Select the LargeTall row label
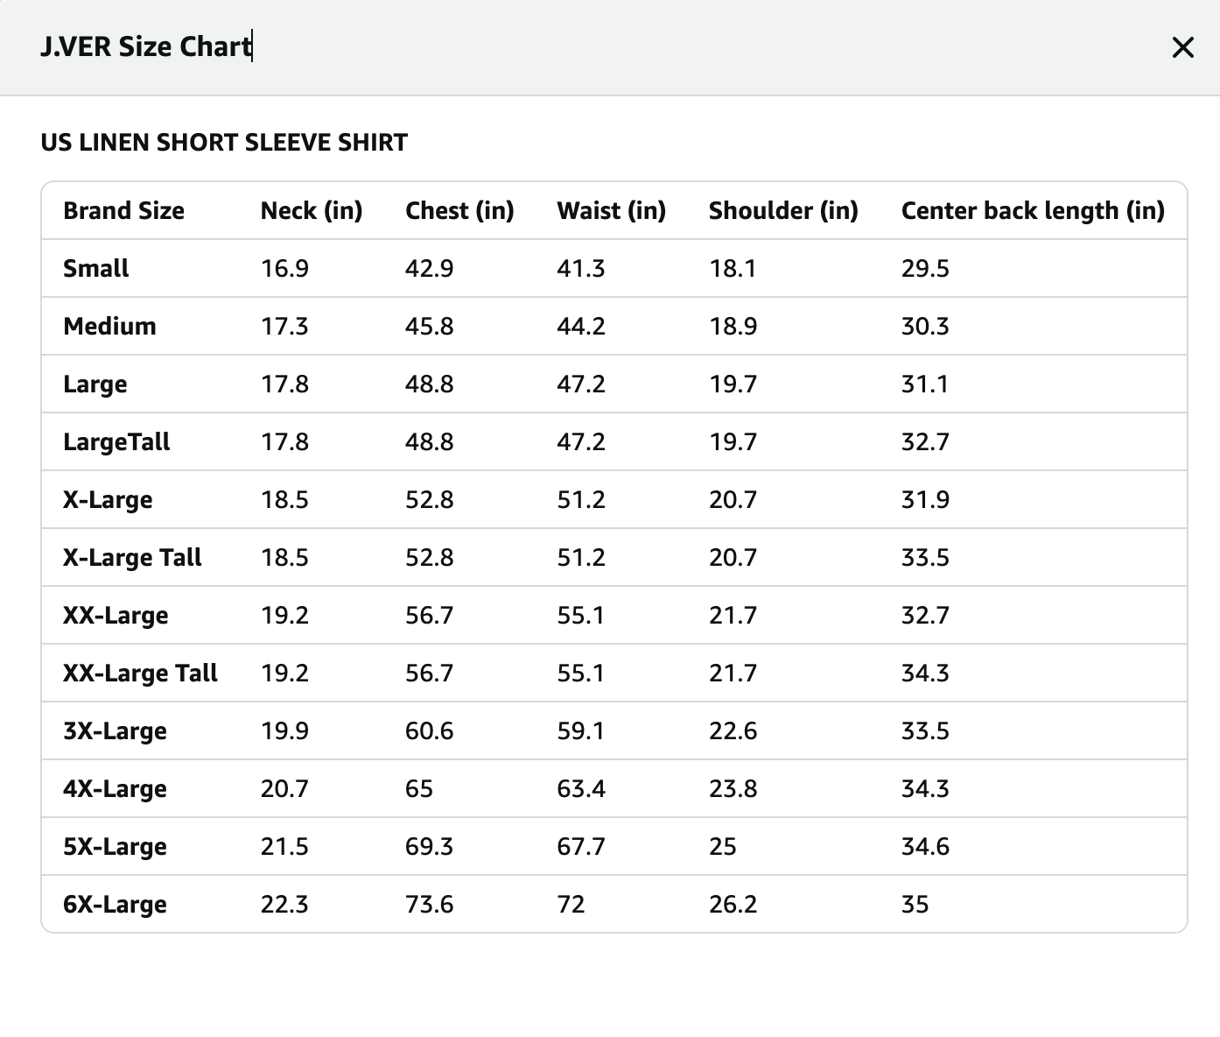1220x1037 pixels. pyautogui.click(x=116, y=442)
